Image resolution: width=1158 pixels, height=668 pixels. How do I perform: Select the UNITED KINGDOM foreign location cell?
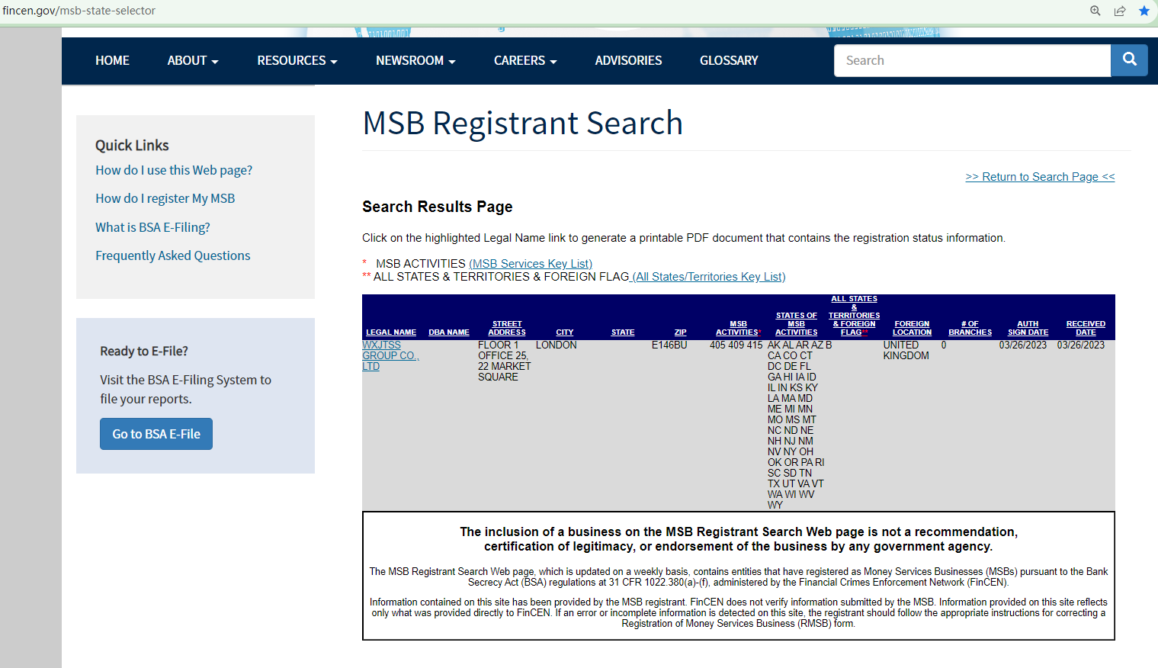pyautogui.click(x=906, y=351)
